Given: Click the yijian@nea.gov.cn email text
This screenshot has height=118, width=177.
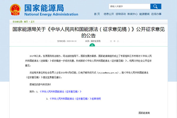Looking at the screenshot, I should (108, 73).
